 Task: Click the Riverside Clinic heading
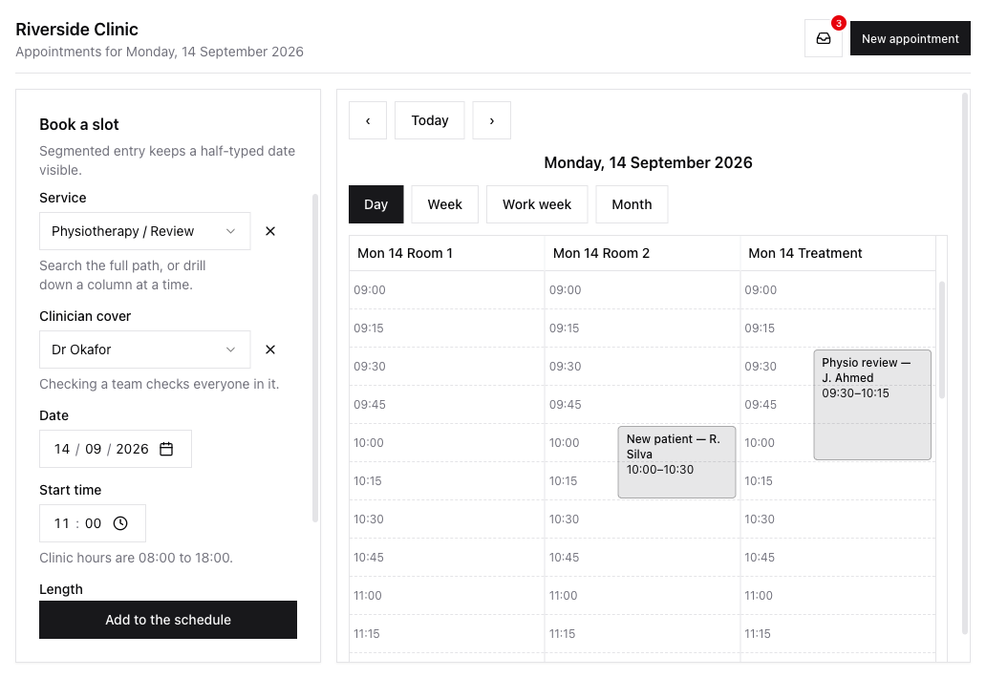[76, 30]
